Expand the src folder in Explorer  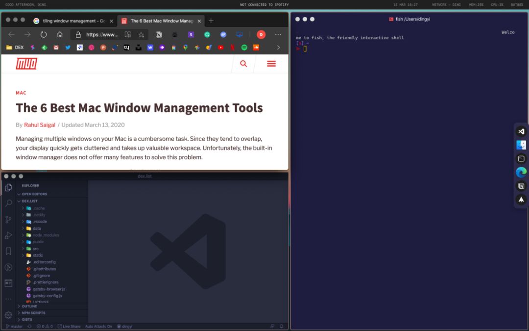click(36, 249)
